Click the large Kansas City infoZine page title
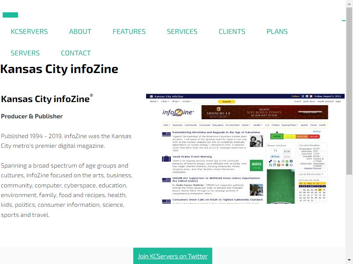Image resolution: width=353 pixels, height=264 pixels. coord(59,69)
